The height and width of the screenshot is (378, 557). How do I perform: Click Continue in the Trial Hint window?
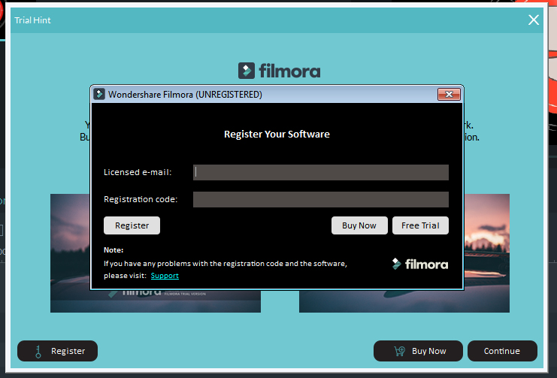click(502, 351)
